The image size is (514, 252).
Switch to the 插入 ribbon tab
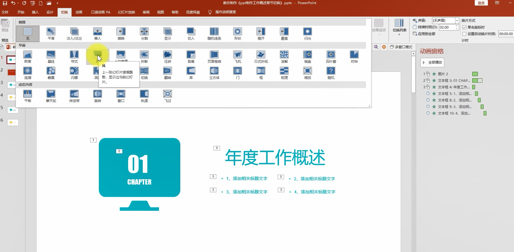coord(35,12)
